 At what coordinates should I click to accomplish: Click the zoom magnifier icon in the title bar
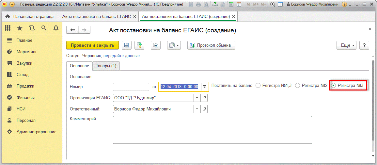273,4
